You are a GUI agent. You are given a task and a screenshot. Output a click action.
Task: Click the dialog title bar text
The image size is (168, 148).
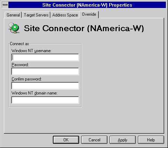tap(87, 5)
